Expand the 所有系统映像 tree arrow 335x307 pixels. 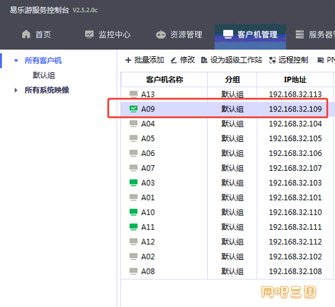click(x=16, y=90)
